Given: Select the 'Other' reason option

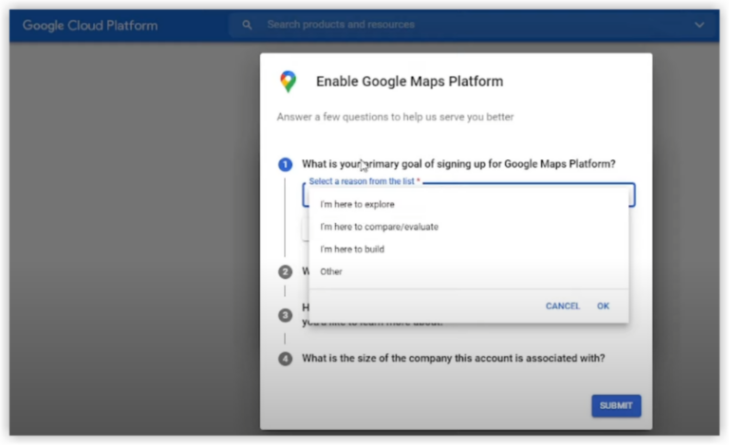Looking at the screenshot, I should pos(331,272).
